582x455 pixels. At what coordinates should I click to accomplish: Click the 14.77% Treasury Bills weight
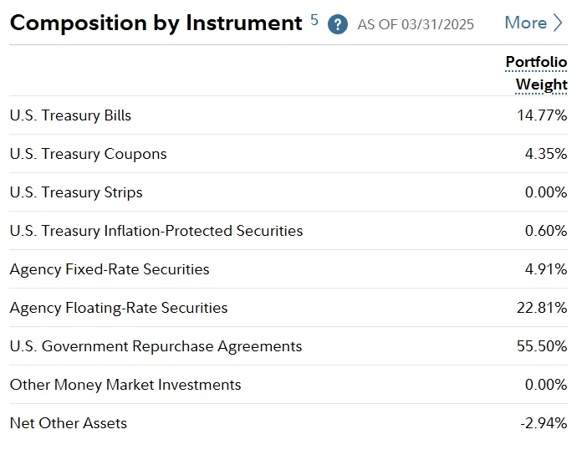(542, 115)
